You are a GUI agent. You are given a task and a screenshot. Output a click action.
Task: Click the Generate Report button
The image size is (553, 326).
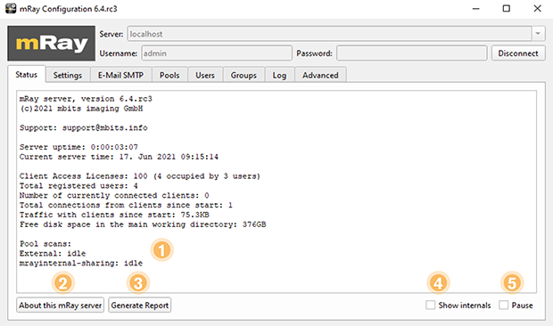point(140,306)
